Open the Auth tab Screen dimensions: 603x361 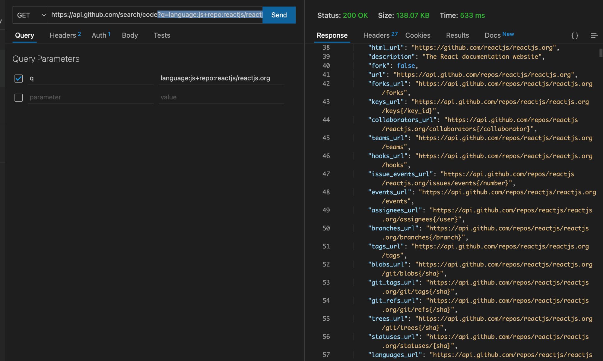(x=99, y=35)
